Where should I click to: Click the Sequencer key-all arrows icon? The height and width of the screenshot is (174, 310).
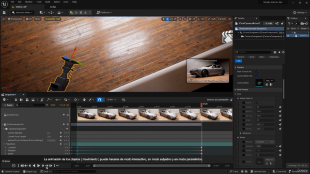[x=84, y=100]
